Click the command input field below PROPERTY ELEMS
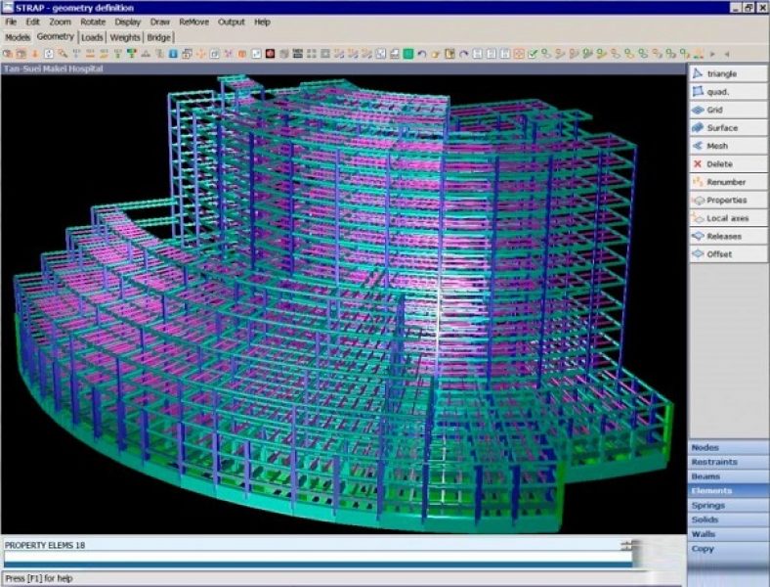The height and width of the screenshot is (587, 770). (313, 556)
